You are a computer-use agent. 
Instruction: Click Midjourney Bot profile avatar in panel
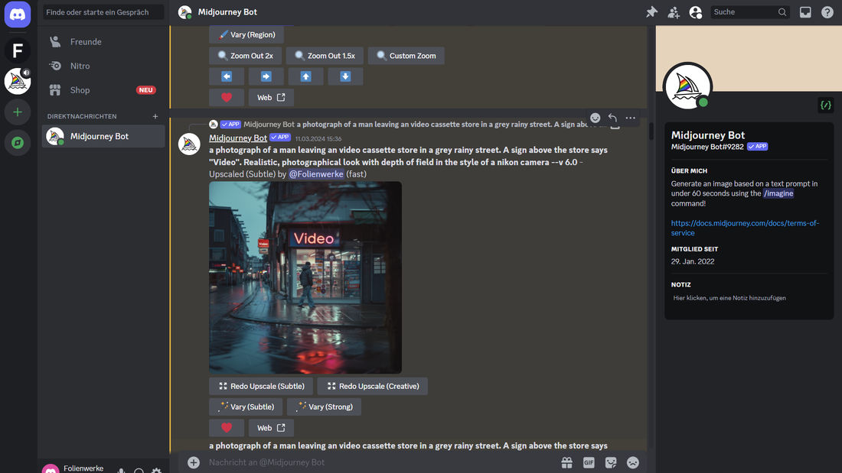pyautogui.click(x=688, y=86)
